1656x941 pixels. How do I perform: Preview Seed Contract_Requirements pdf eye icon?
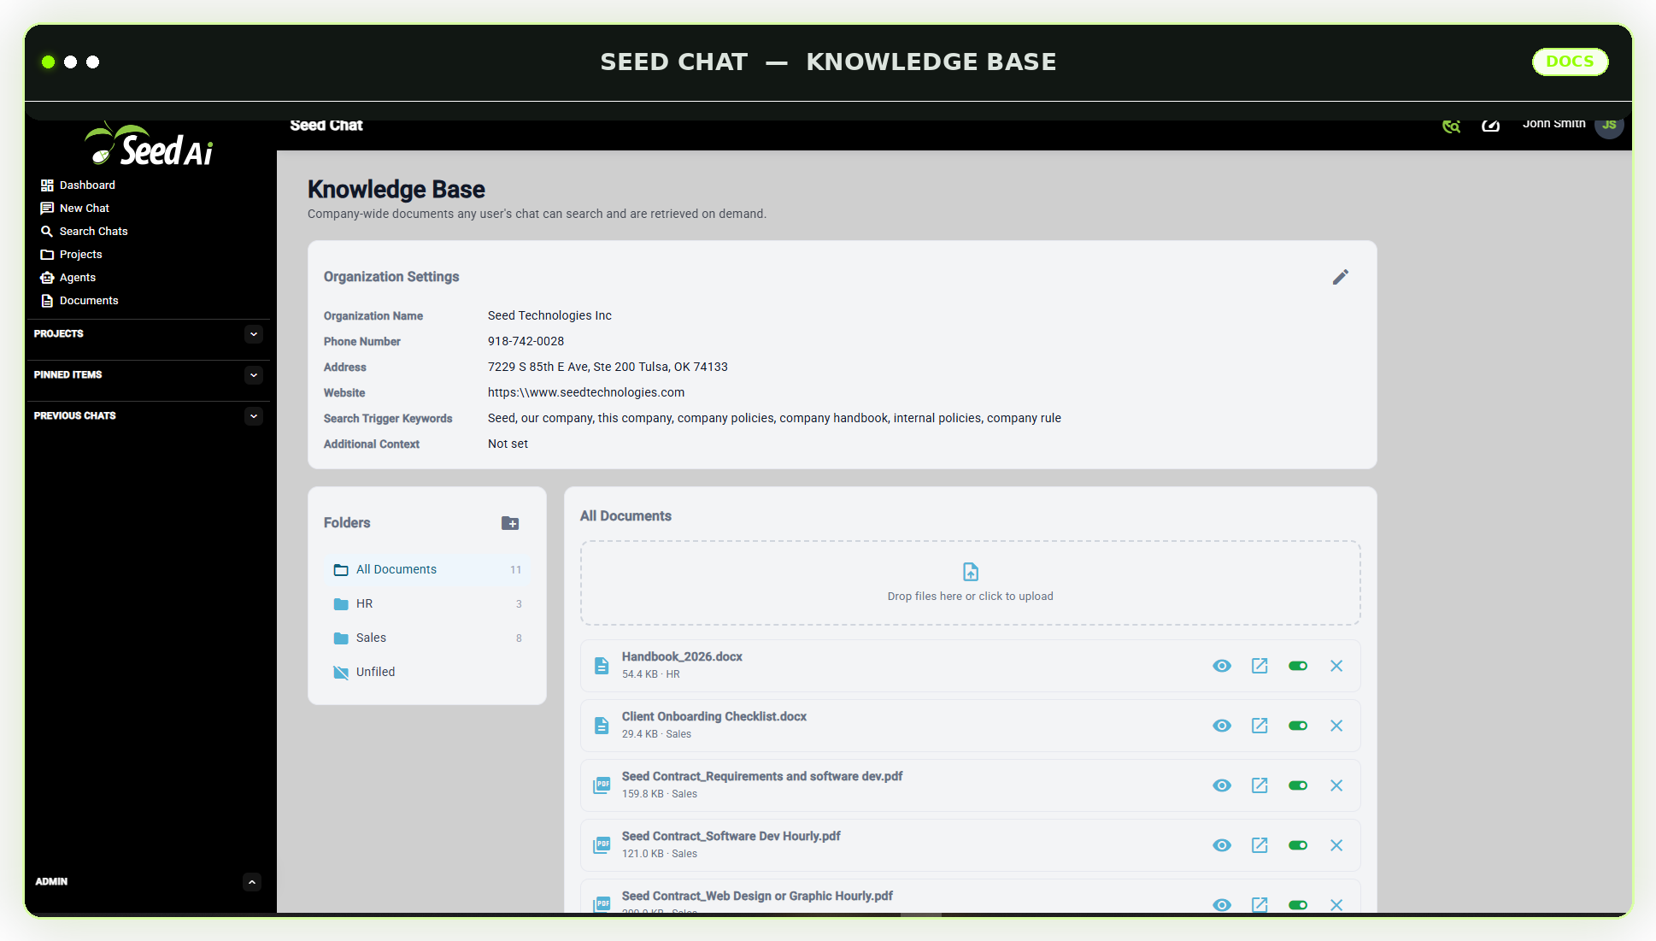(x=1222, y=785)
